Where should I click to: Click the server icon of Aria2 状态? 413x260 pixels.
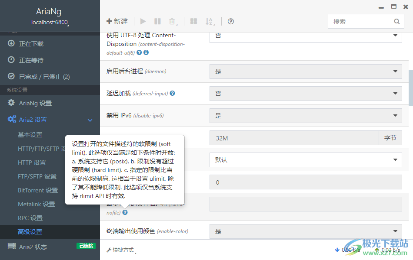12,246
